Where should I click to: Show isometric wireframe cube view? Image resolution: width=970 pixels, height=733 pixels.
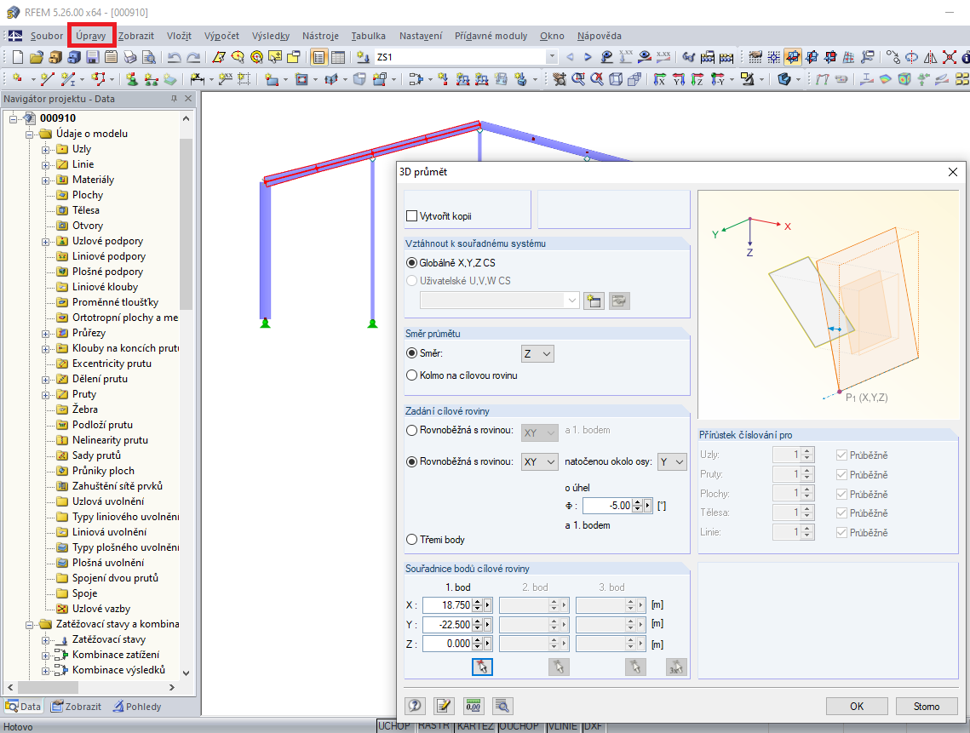pos(616,79)
